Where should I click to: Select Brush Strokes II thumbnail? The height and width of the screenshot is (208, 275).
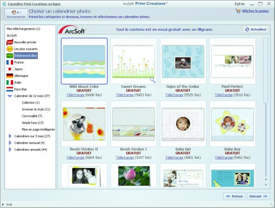pyautogui.click(x=84, y=124)
